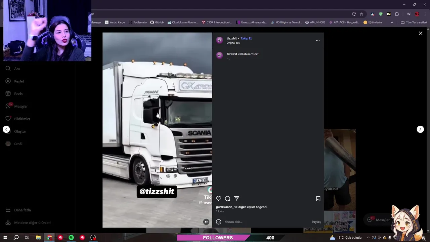This screenshot has height=242, width=430.
Task: Open yellow W extension icon
Action: [389, 14]
